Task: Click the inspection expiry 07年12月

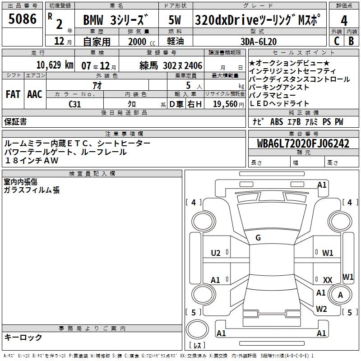Action: click(99, 66)
